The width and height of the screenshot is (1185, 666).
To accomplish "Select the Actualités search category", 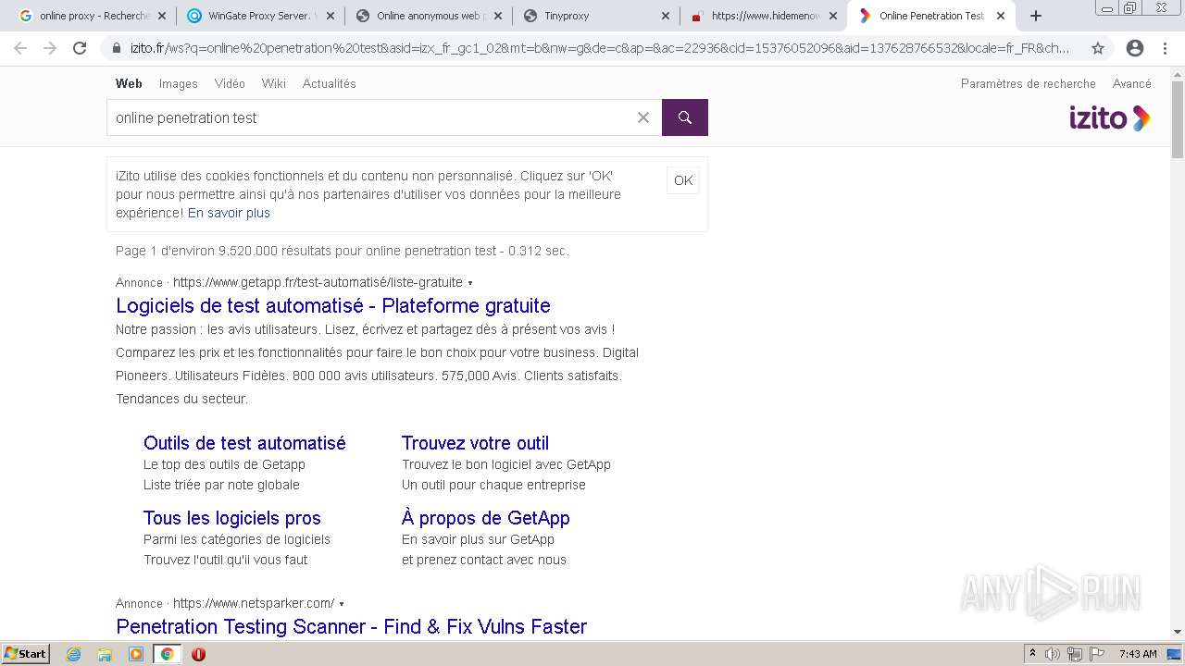I will tap(329, 83).
